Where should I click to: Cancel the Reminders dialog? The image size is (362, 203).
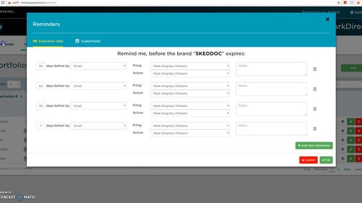point(308,160)
